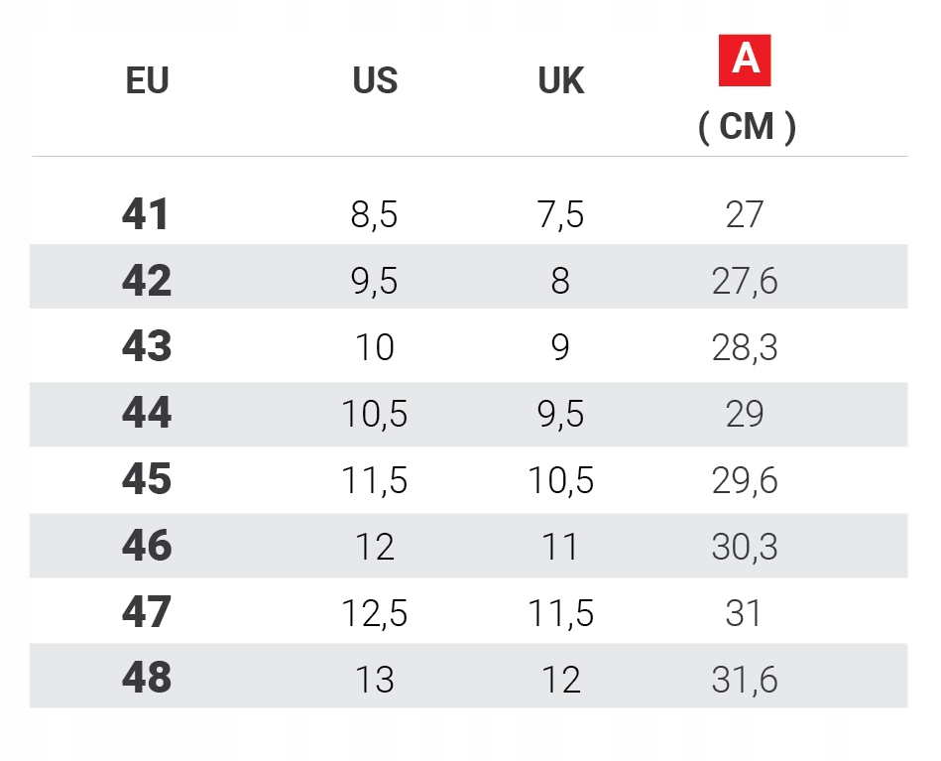Screen dimensions: 941x761
Task: Click the 27,6 cm value
Action: [x=745, y=282]
